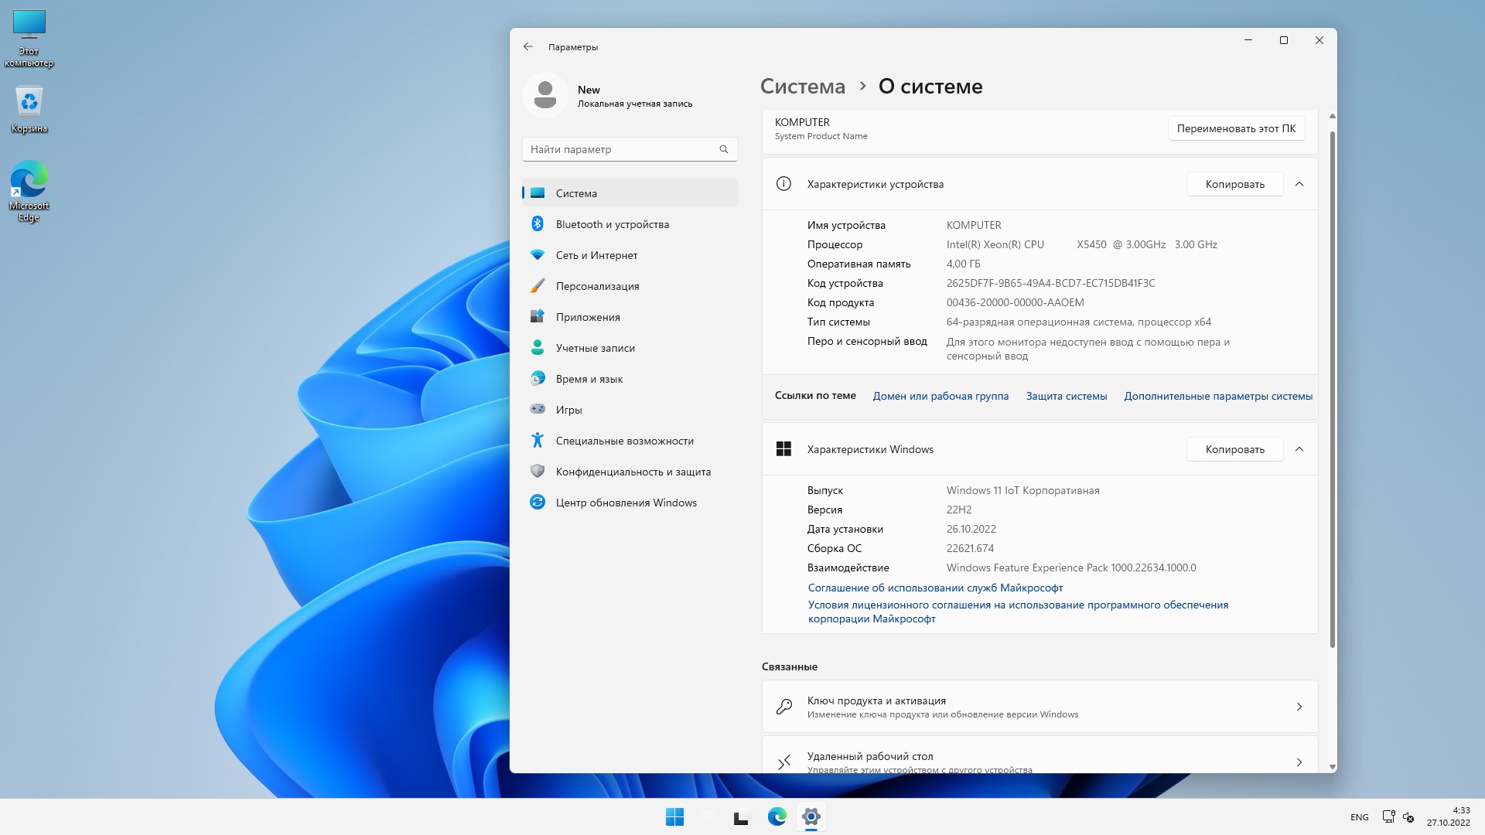Image resolution: width=1485 pixels, height=835 pixels.
Task: Click the Gaming controller icon
Action: tap(538, 410)
